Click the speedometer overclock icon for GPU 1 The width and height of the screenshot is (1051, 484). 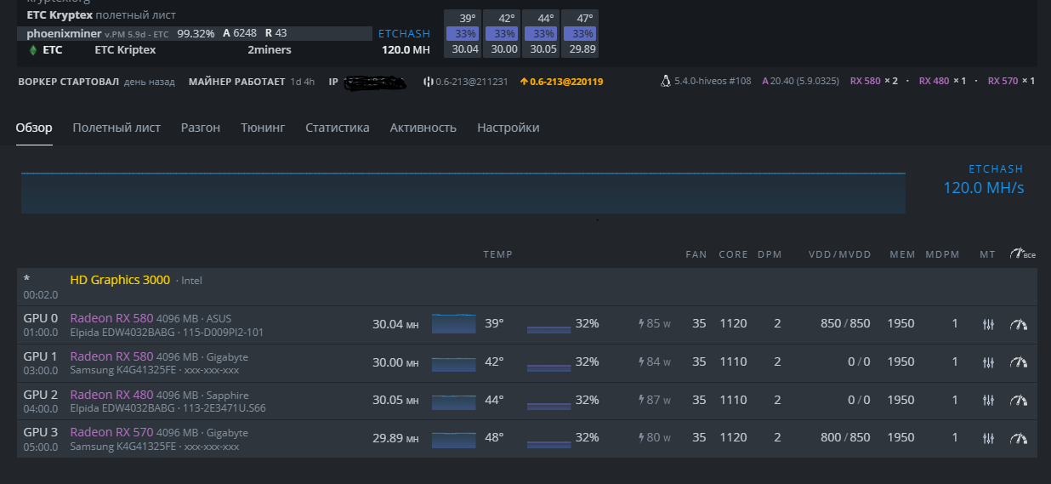(1019, 362)
